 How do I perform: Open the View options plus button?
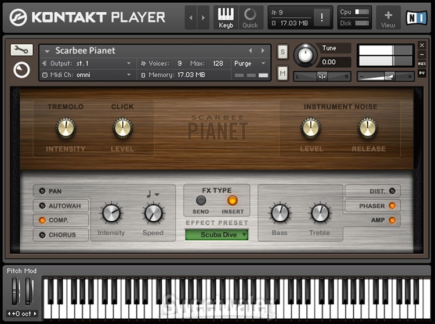(x=388, y=17)
